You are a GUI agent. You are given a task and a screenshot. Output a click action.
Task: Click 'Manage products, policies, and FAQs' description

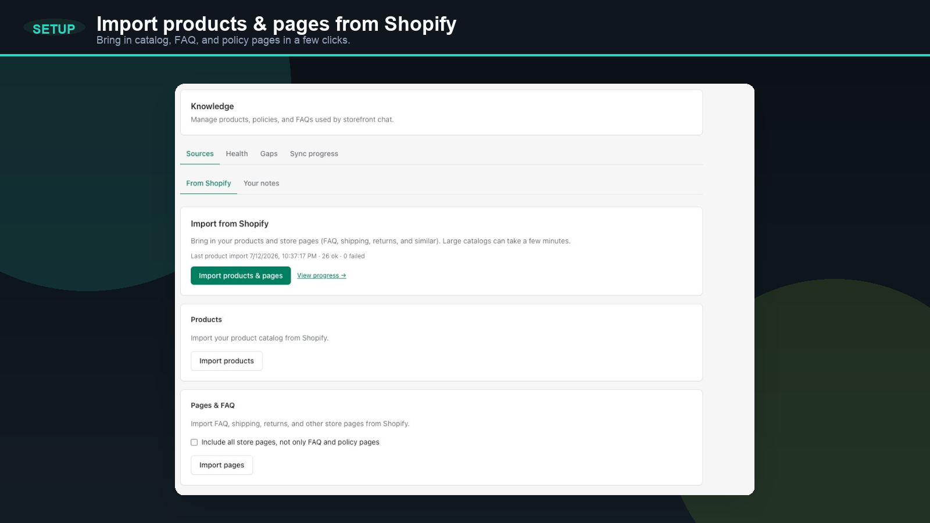point(292,120)
